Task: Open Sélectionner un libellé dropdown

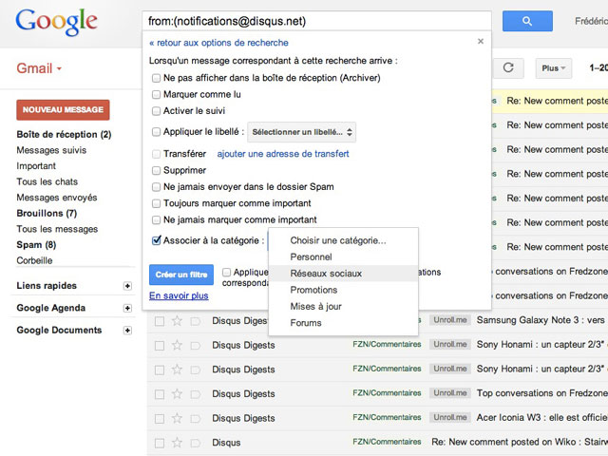Action: point(302,132)
